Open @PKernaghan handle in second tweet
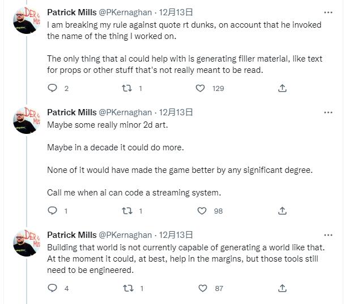Screen dimensions: 345x304 click(x=125, y=112)
